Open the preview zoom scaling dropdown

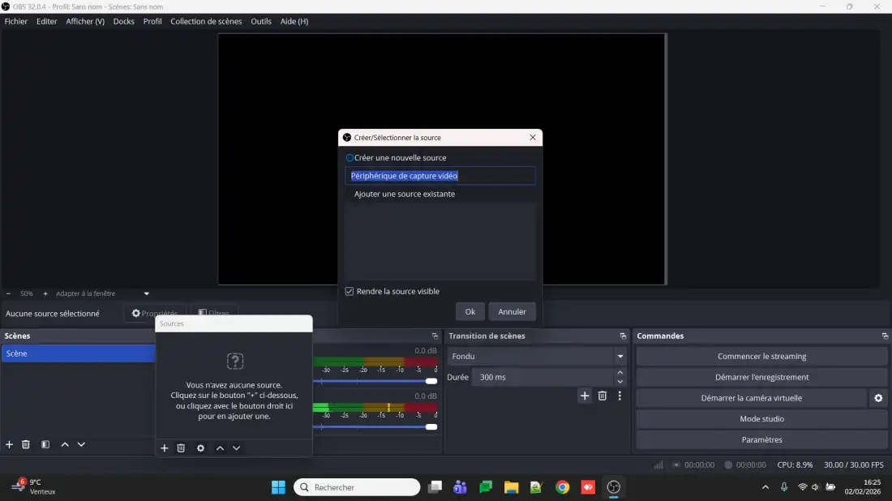tap(147, 293)
